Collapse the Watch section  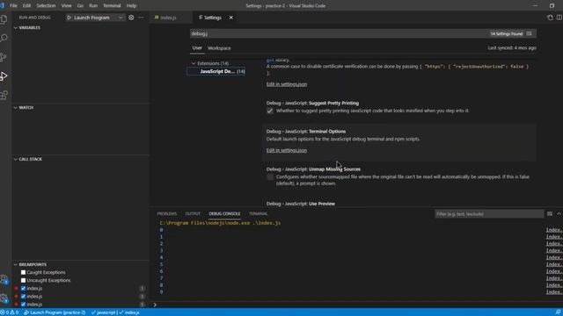16,107
